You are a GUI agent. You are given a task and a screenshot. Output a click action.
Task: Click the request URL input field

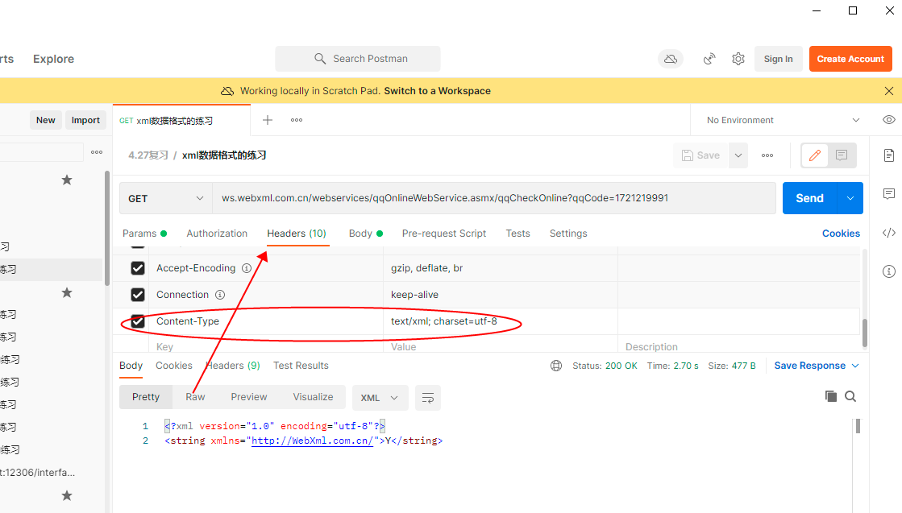(493, 198)
